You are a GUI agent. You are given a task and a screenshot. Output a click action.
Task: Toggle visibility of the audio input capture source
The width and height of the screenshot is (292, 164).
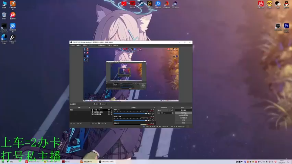click(109, 112)
